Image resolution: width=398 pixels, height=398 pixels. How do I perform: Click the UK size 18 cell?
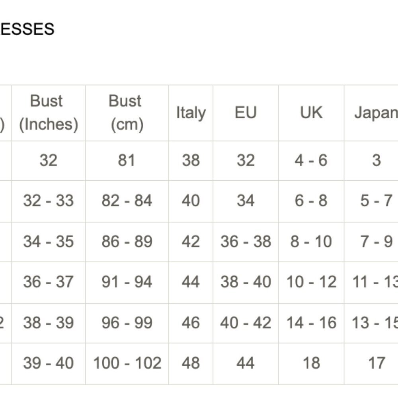click(311, 363)
